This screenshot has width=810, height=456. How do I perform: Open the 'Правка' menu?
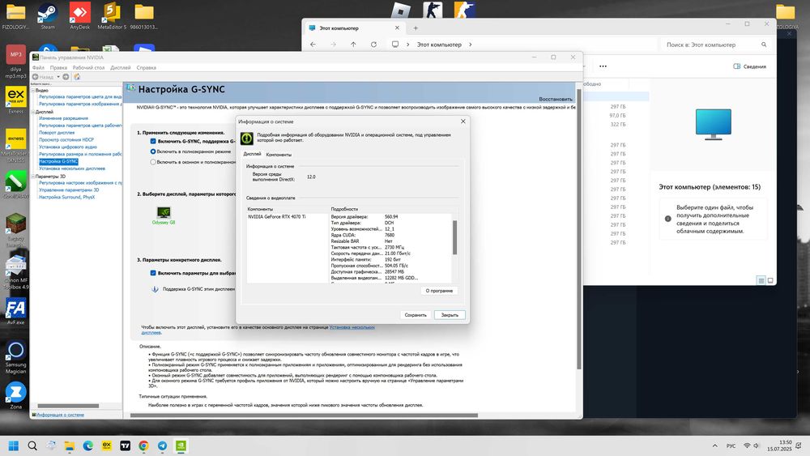[58, 68]
